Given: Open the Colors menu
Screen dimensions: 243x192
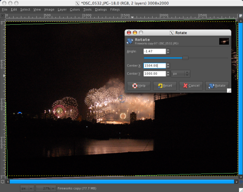Looking at the screenshot, I should click(75, 10).
